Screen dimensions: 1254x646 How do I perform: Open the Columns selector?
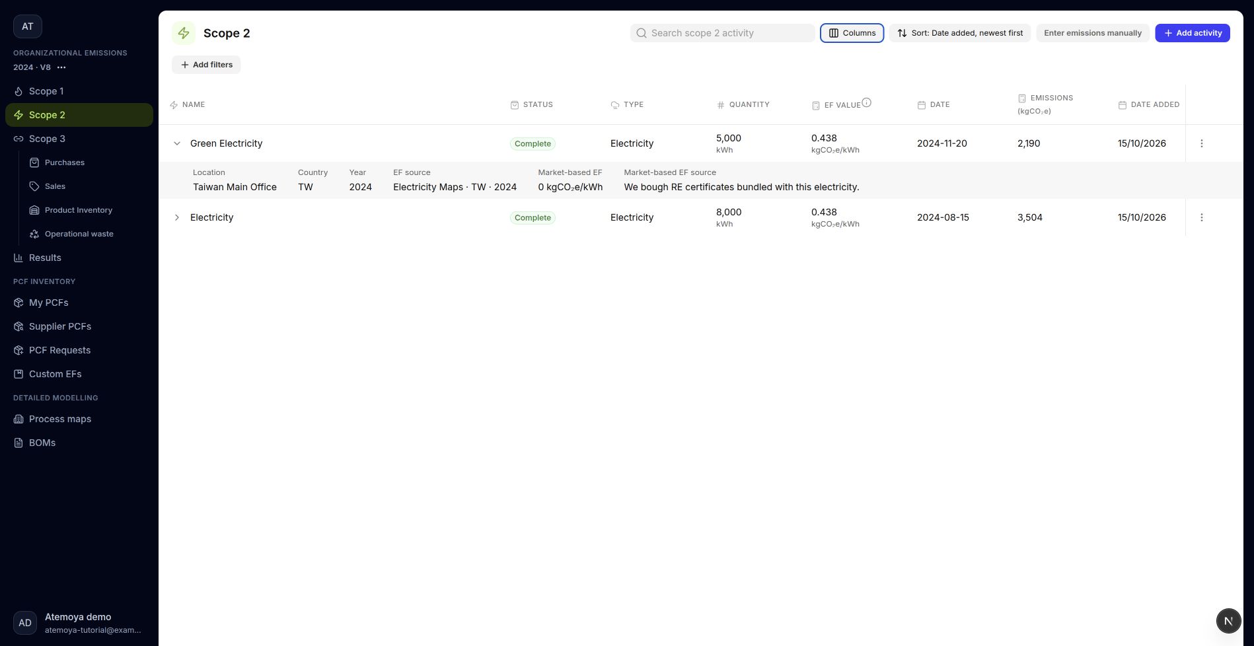(x=852, y=33)
